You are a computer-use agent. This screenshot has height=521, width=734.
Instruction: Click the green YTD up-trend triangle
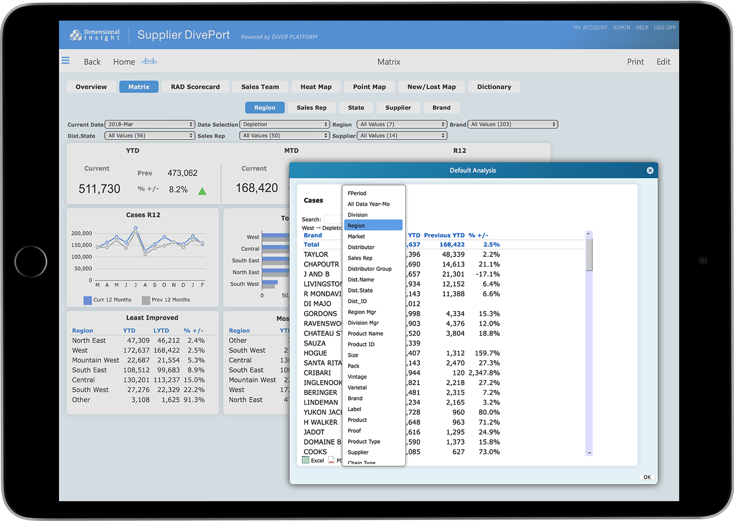[202, 191]
